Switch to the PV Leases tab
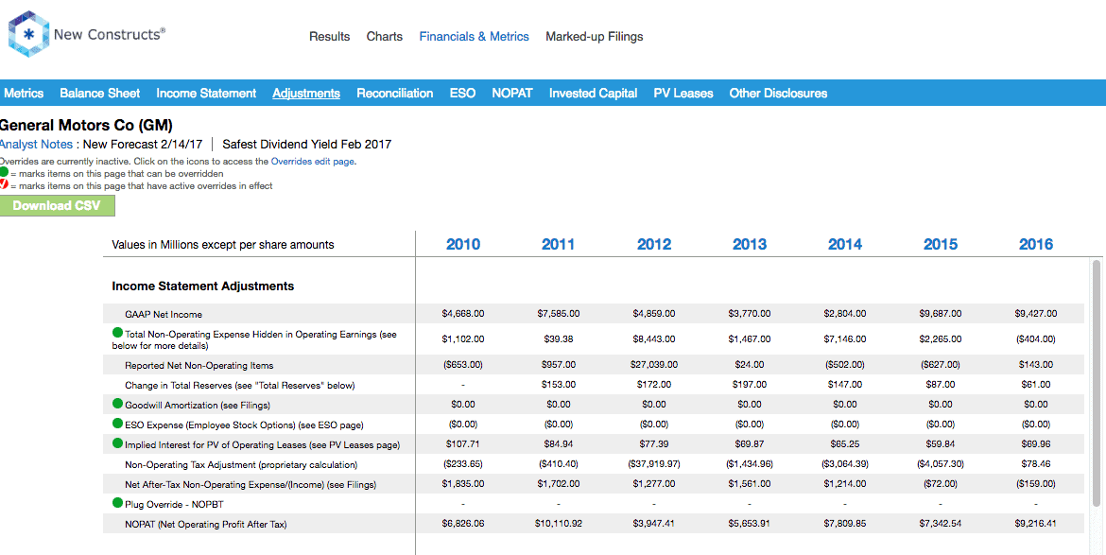 point(683,93)
